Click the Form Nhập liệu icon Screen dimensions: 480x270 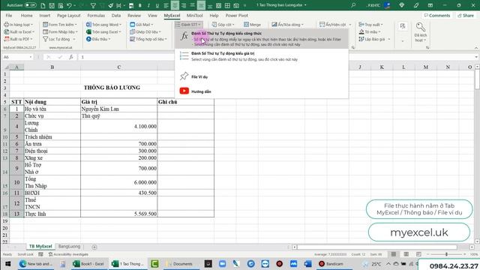pyautogui.click(x=45, y=31)
